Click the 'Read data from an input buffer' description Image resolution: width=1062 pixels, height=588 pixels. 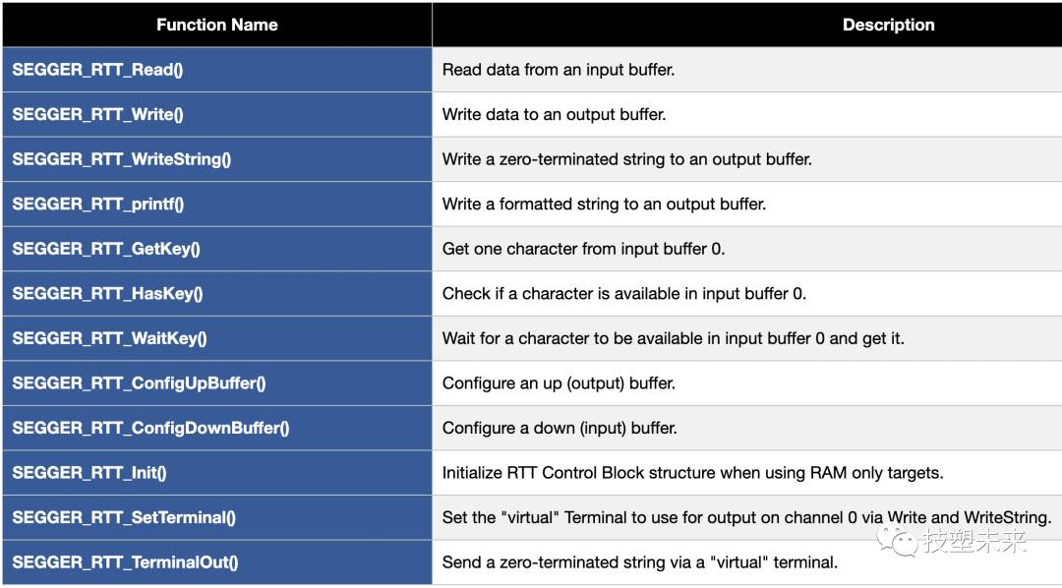[559, 70]
